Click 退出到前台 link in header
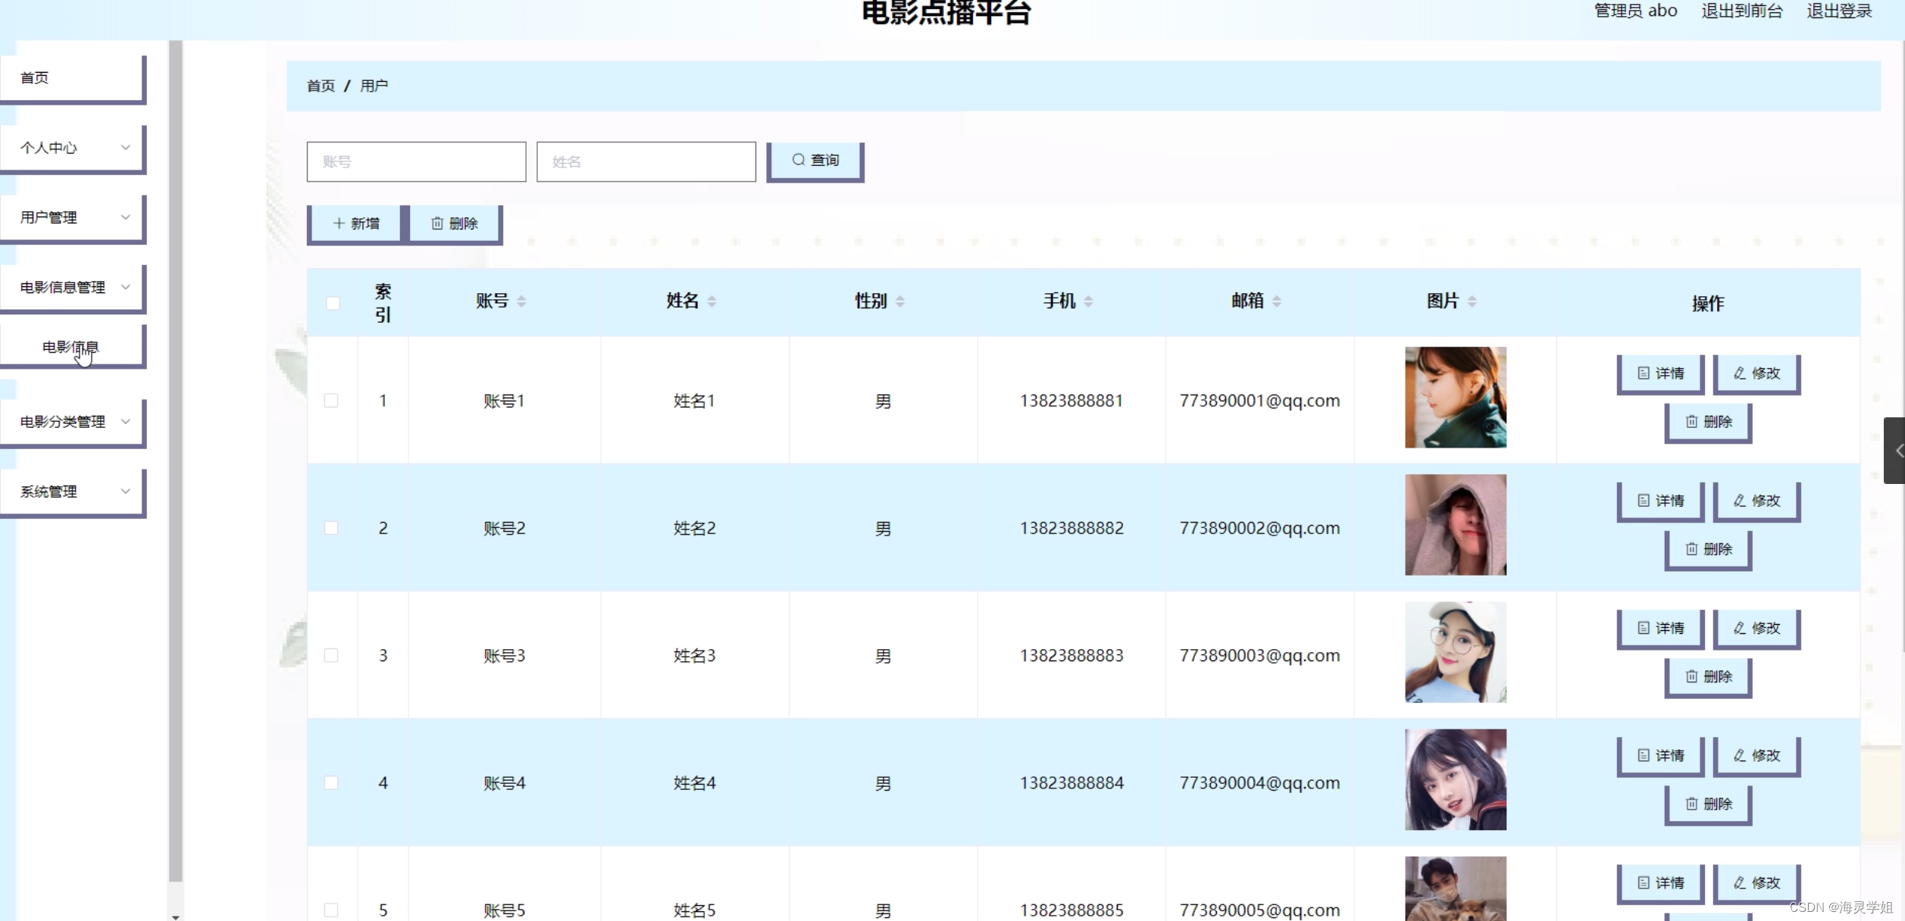Screen dimensions: 1905x921 pyautogui.click(x=1741, y=11)
